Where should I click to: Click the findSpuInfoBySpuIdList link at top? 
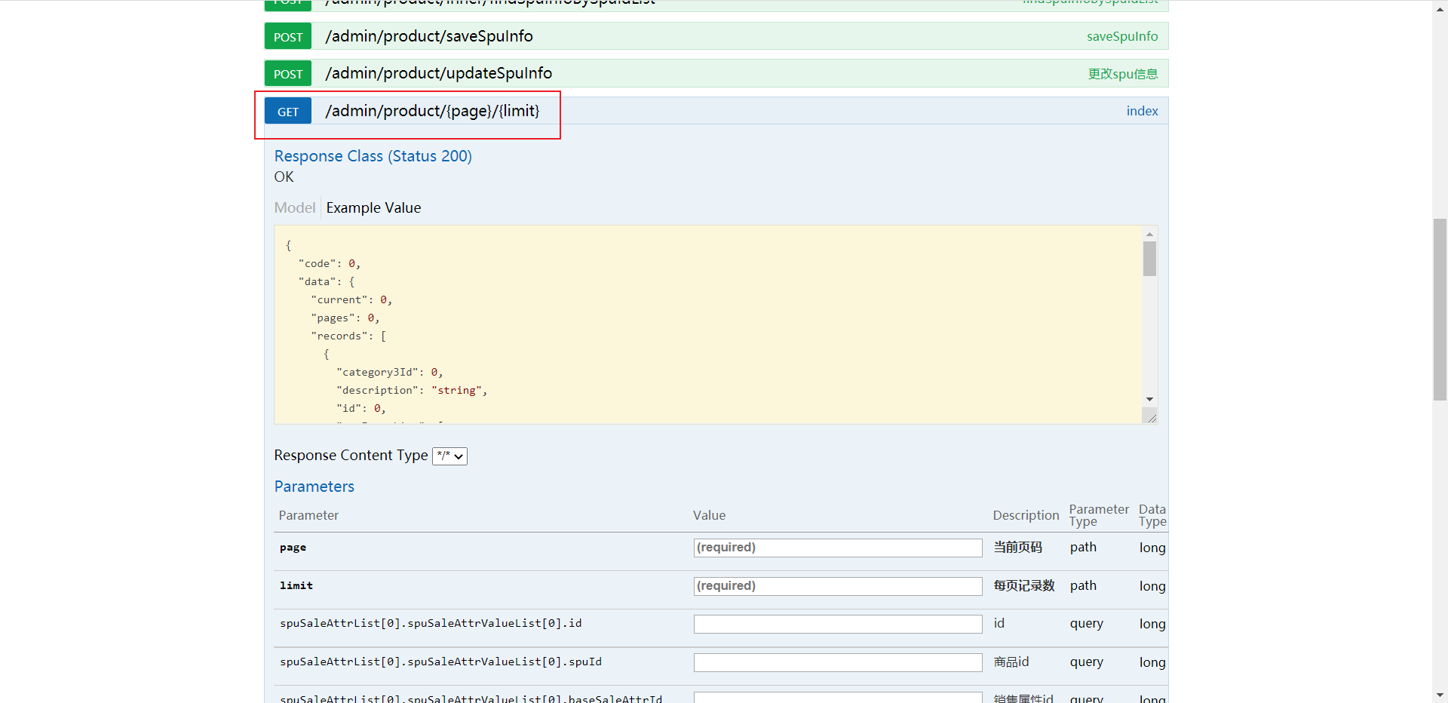(1091, 2)
